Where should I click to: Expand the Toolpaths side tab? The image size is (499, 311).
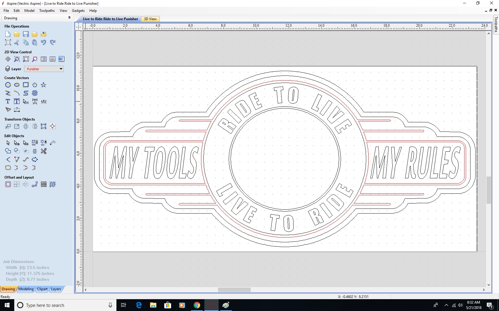496,25
